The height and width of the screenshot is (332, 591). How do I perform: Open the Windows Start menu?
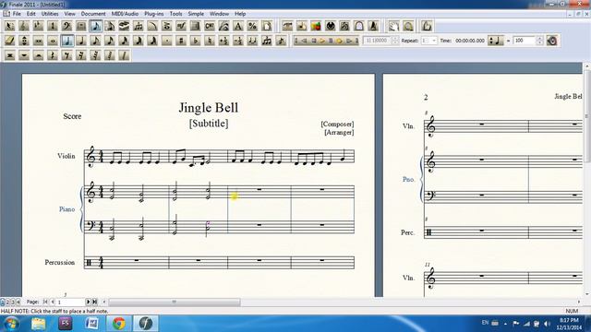[x=11, y=324]
